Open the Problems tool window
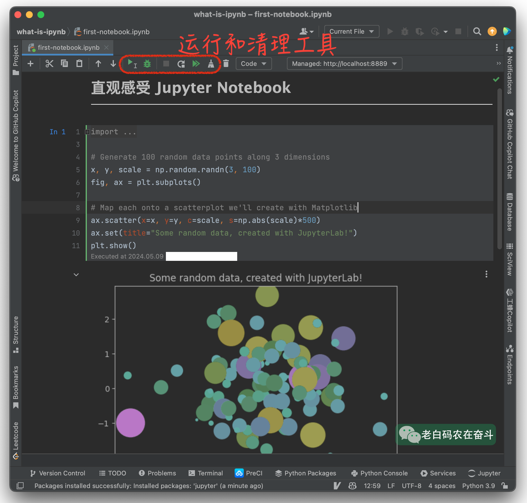Viewport: 527px width, 503px height. (x=157, y=473)
